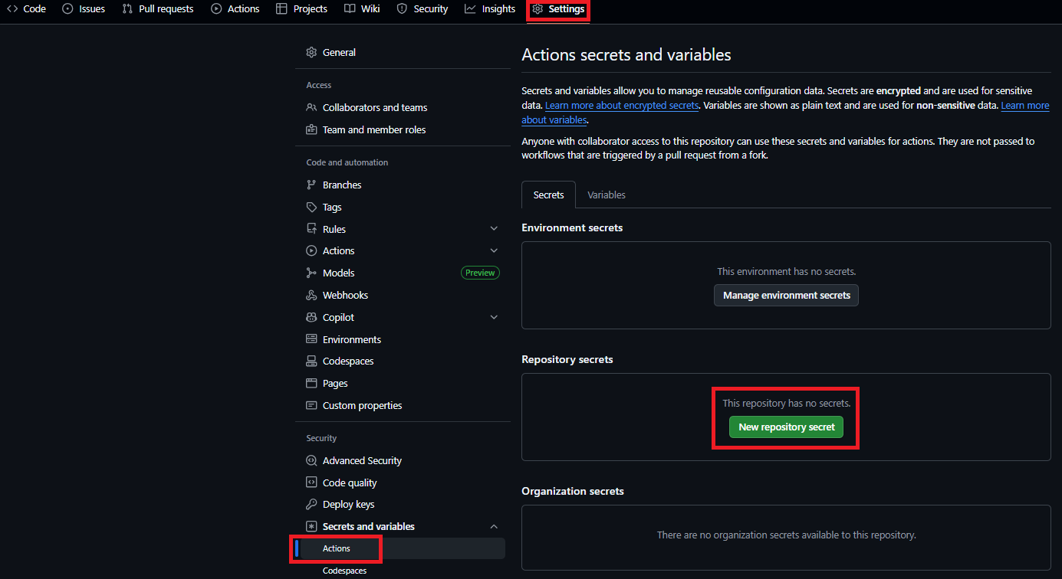Click the Code quality icon
The image size is (1062, 579).
pos(311,483)
